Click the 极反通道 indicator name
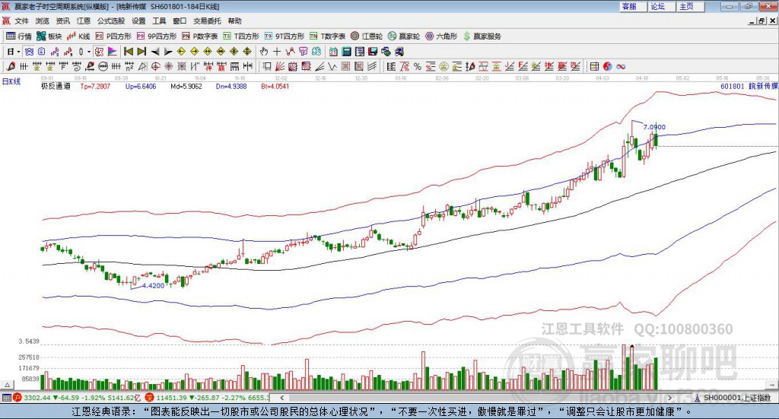Viewport: 779px width, 419px height. click(x=55, y=86)
